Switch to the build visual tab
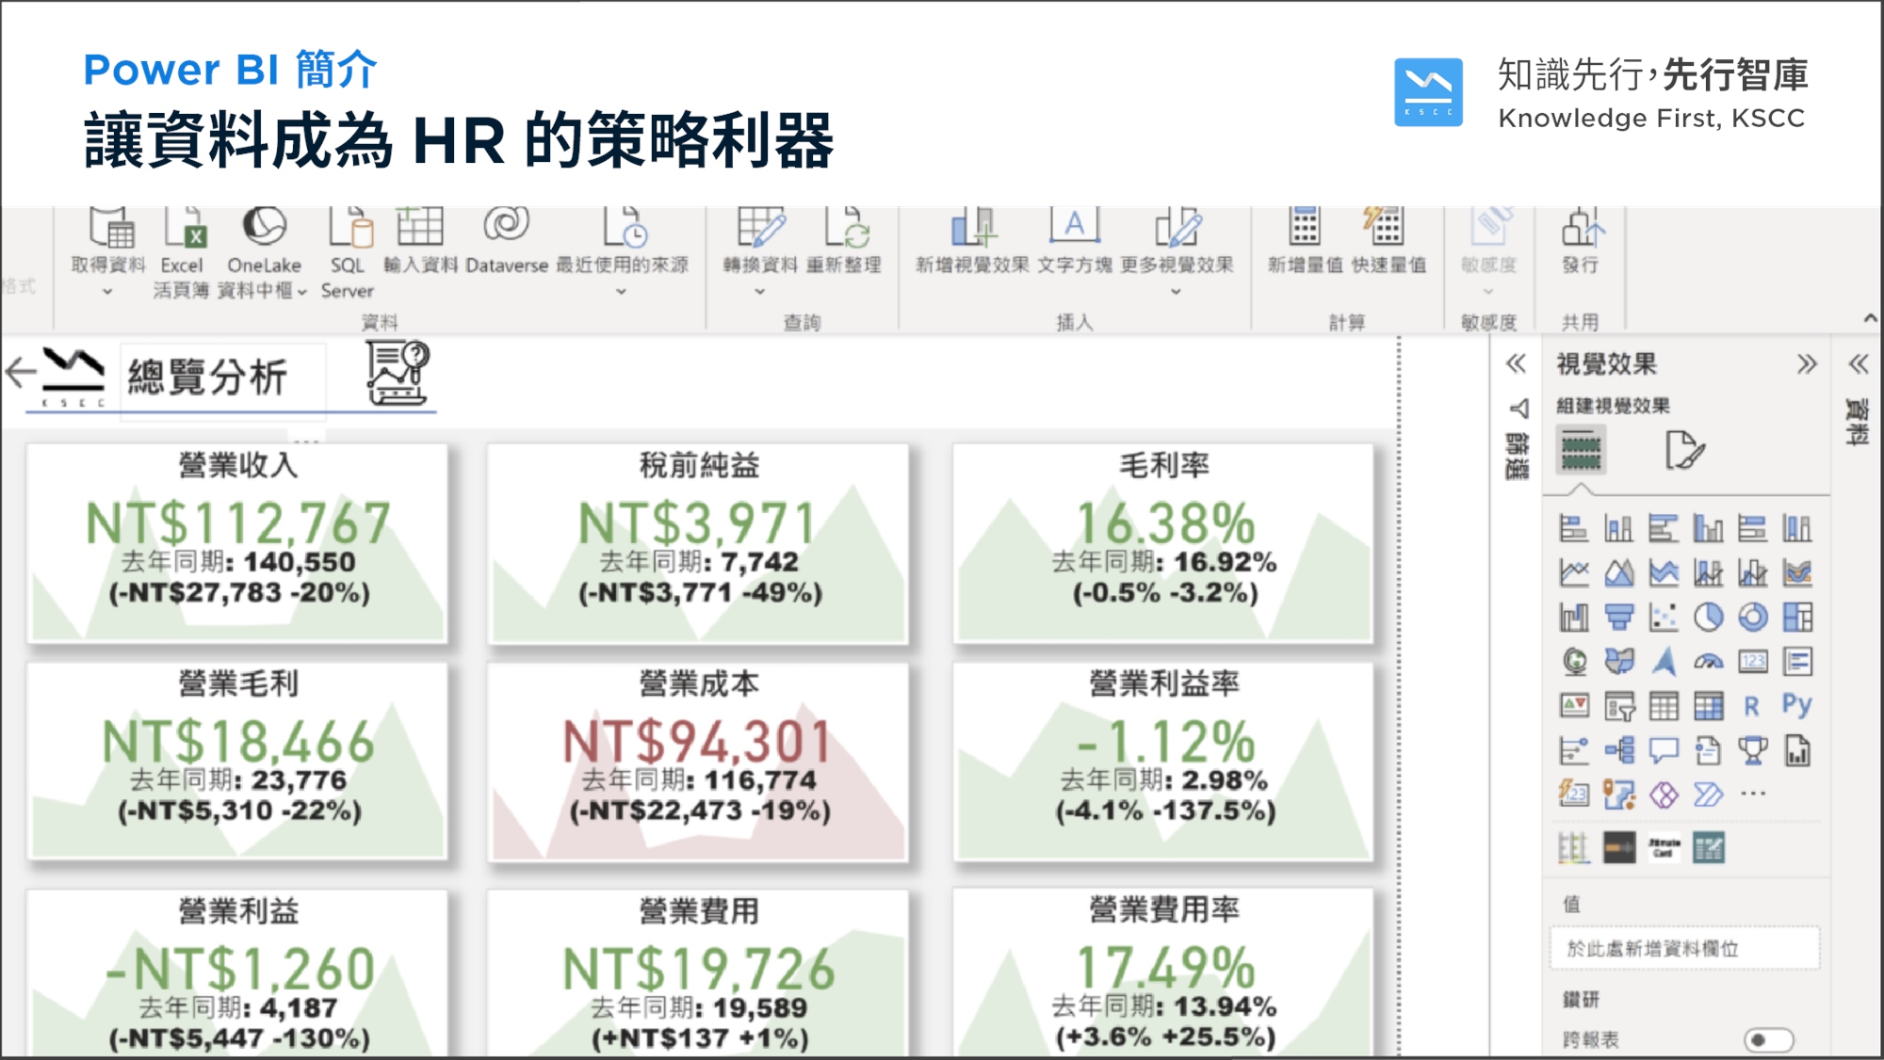 (x=1582, y=450)
